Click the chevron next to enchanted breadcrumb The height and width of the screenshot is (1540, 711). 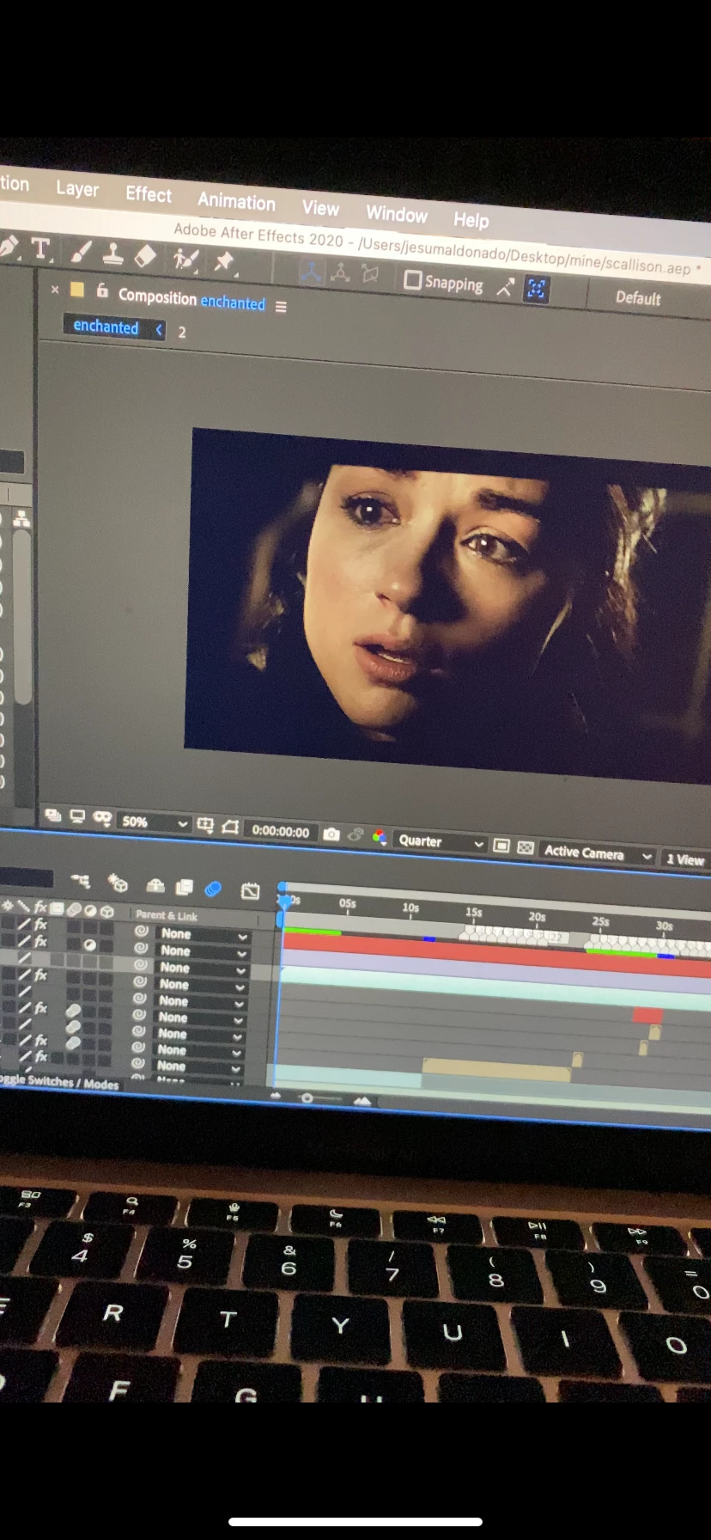point(159,329)
